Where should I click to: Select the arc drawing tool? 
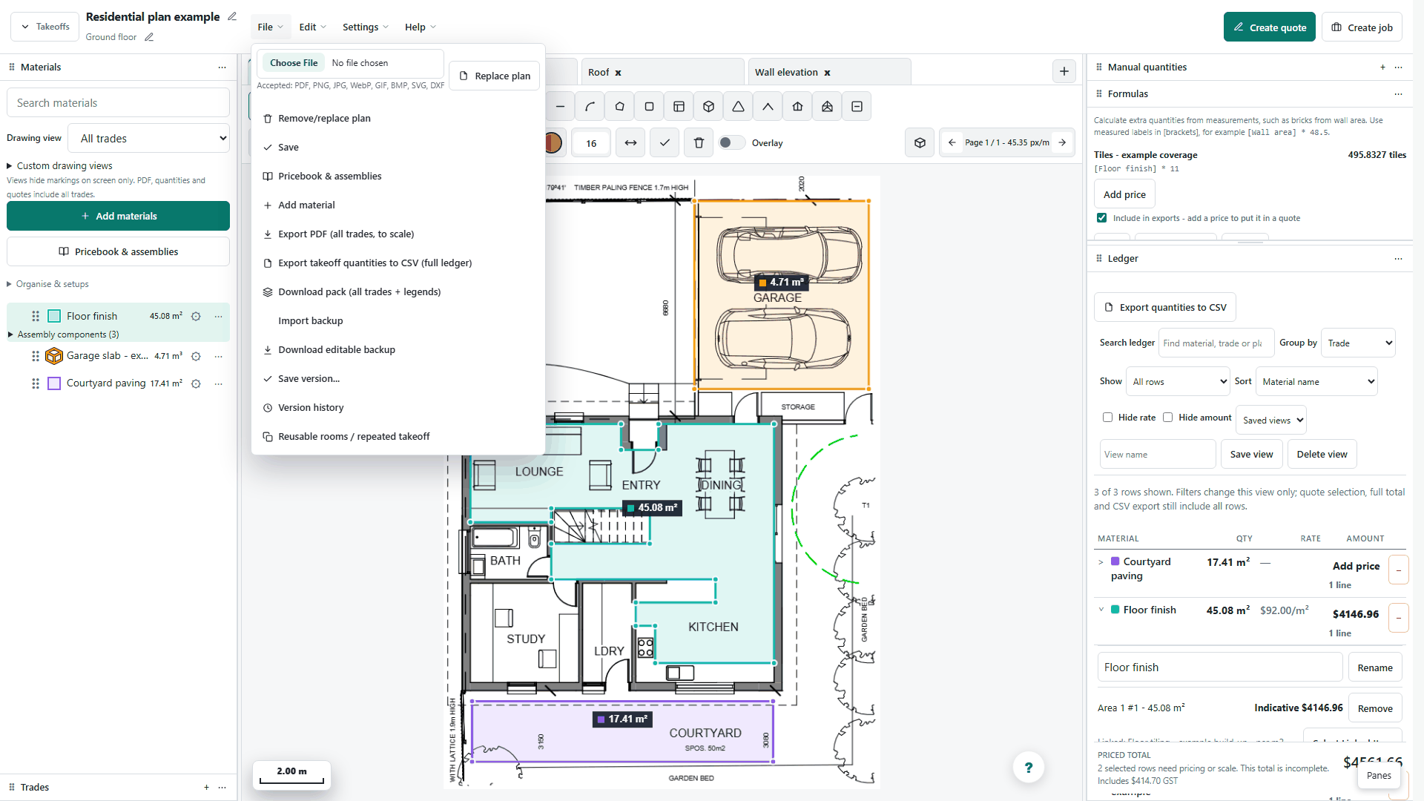point(590,107)
